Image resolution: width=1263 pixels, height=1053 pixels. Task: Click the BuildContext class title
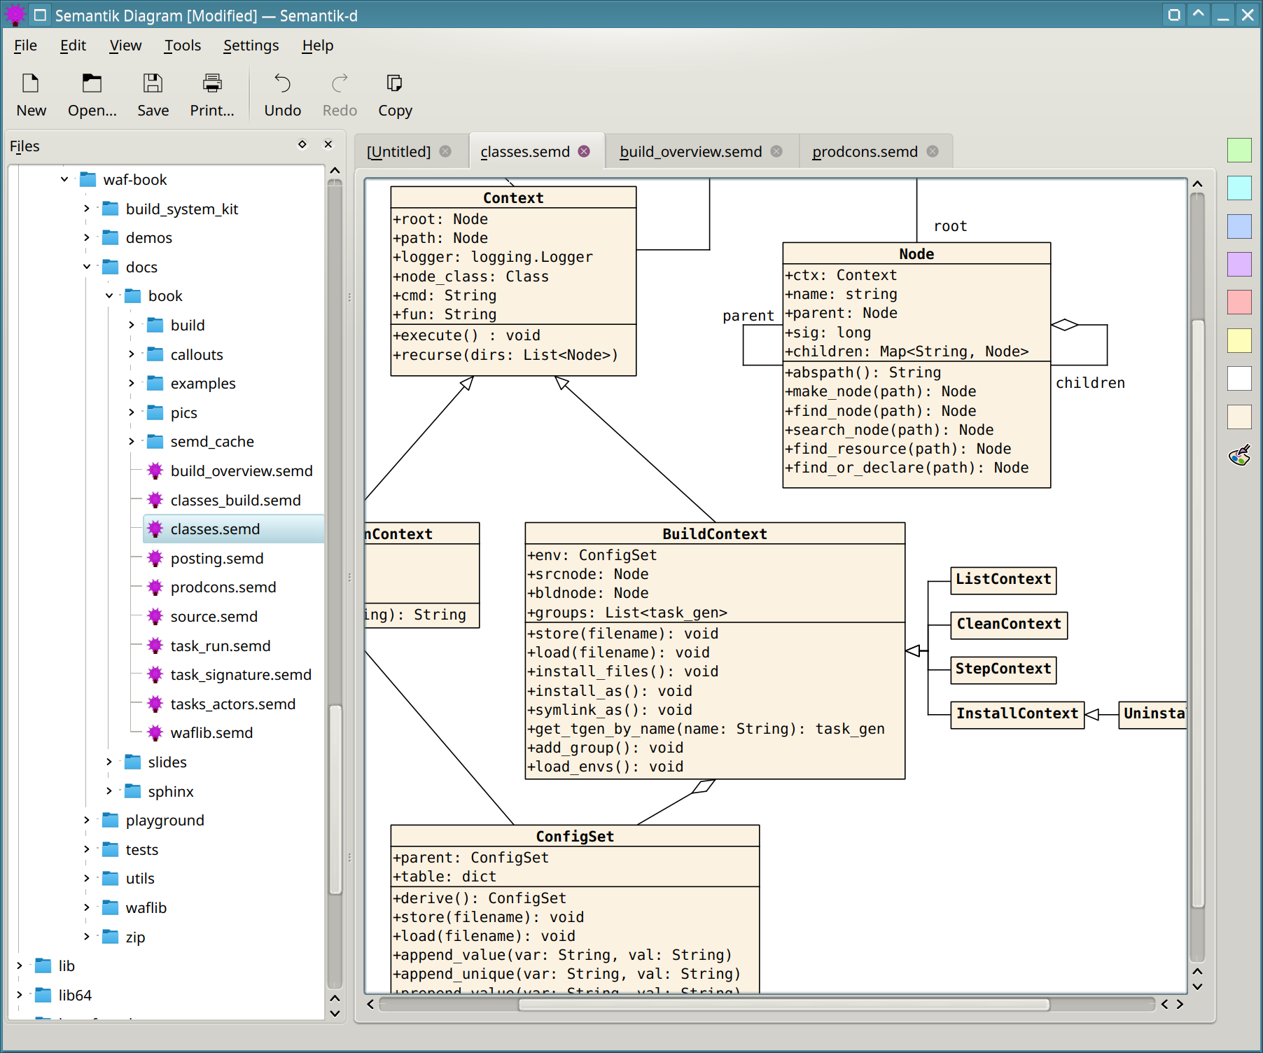tap(715, 534)
